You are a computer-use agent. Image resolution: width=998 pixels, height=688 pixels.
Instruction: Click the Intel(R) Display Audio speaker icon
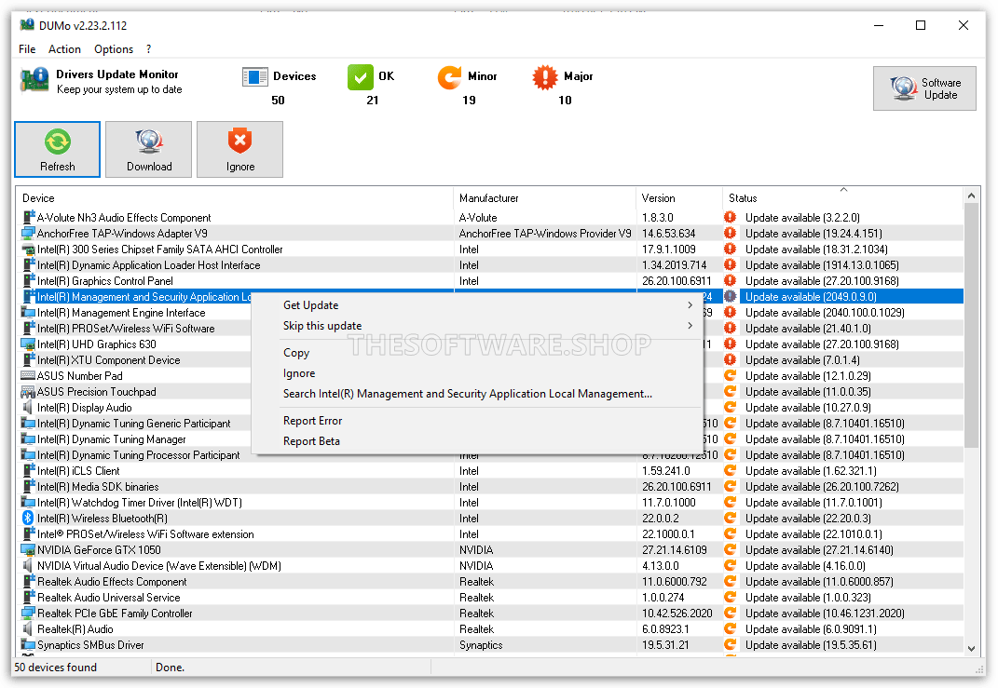28,407
